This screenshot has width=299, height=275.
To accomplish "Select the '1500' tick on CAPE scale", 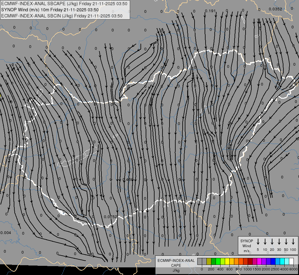I will point(257,269).
